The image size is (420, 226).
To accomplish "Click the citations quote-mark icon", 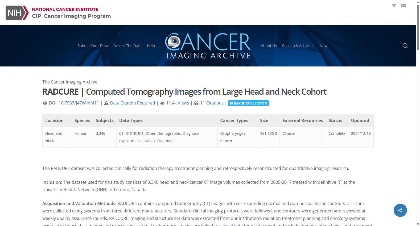I will (x=196, y=103).
